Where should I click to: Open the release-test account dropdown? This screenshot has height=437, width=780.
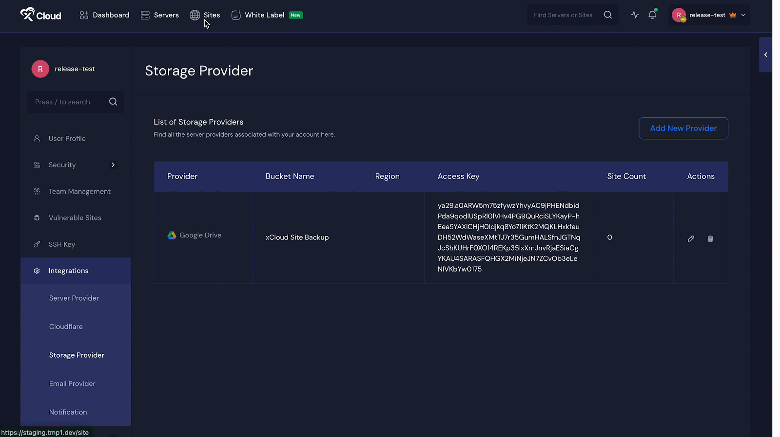coord(709,15)
